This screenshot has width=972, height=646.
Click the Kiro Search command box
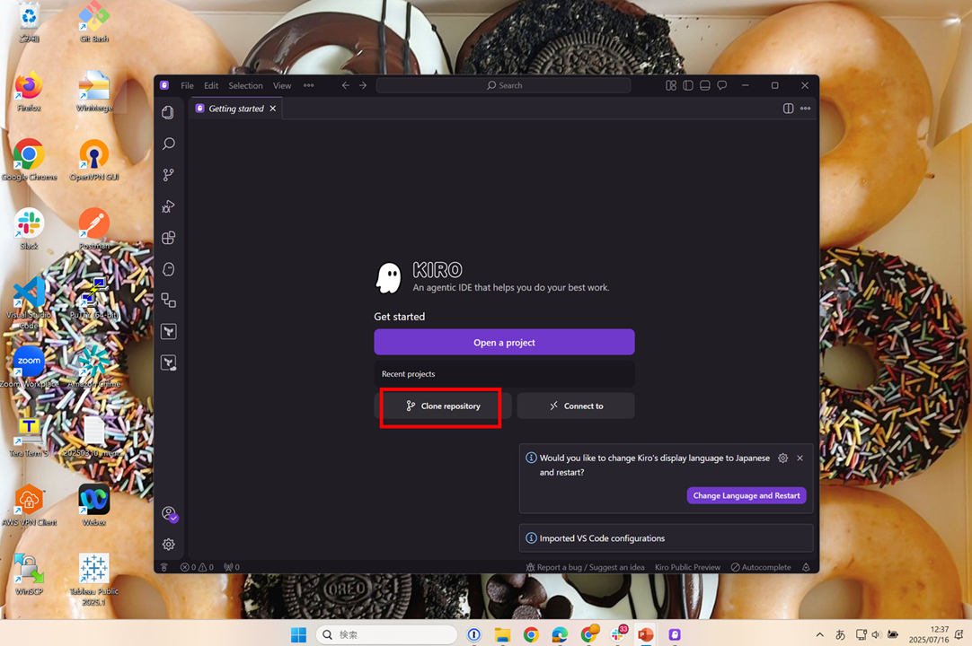coord(503,85)
